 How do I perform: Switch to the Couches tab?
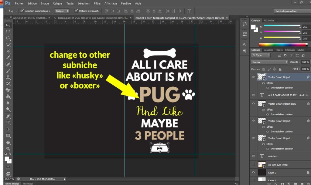click(x=268, y=50)
